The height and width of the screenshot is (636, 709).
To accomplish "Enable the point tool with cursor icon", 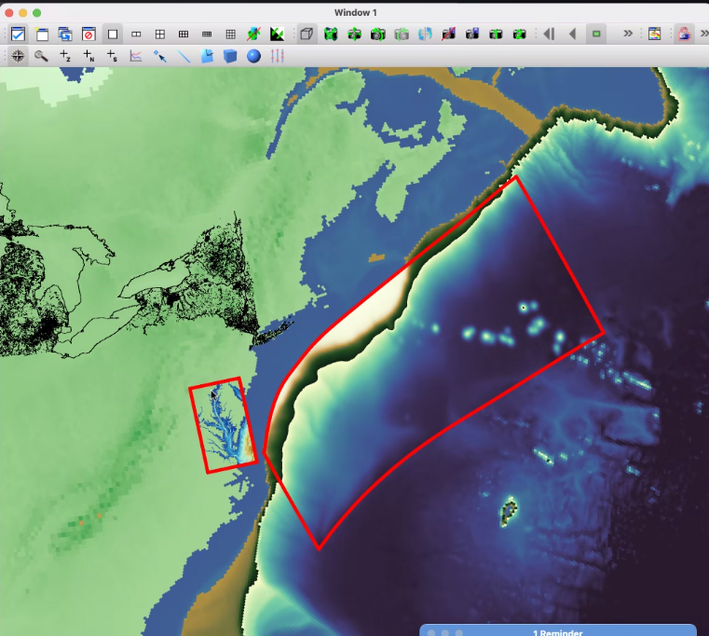I will coord(159,56).
